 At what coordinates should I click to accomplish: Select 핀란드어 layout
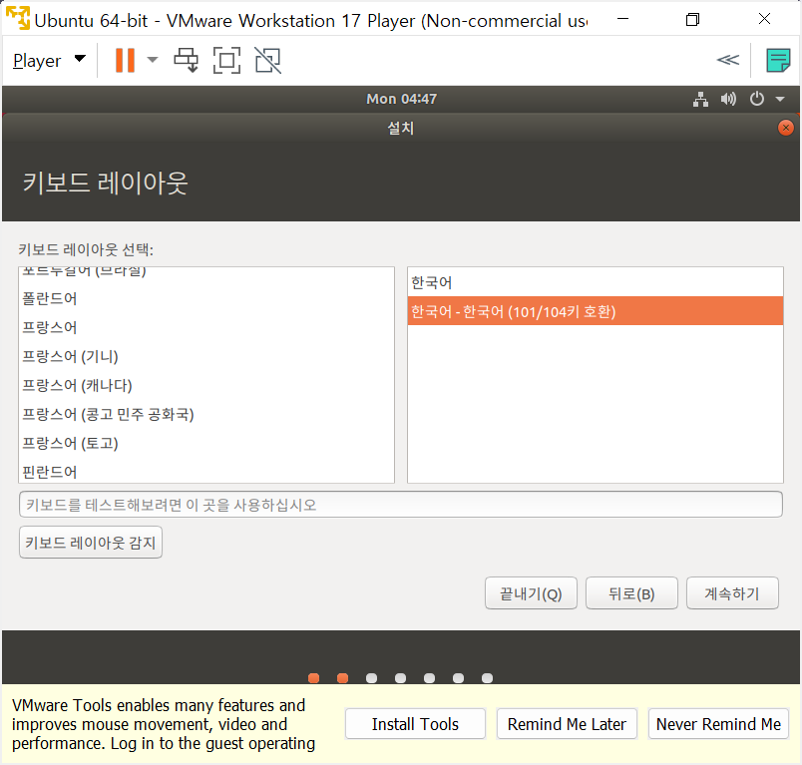point(206,471)
